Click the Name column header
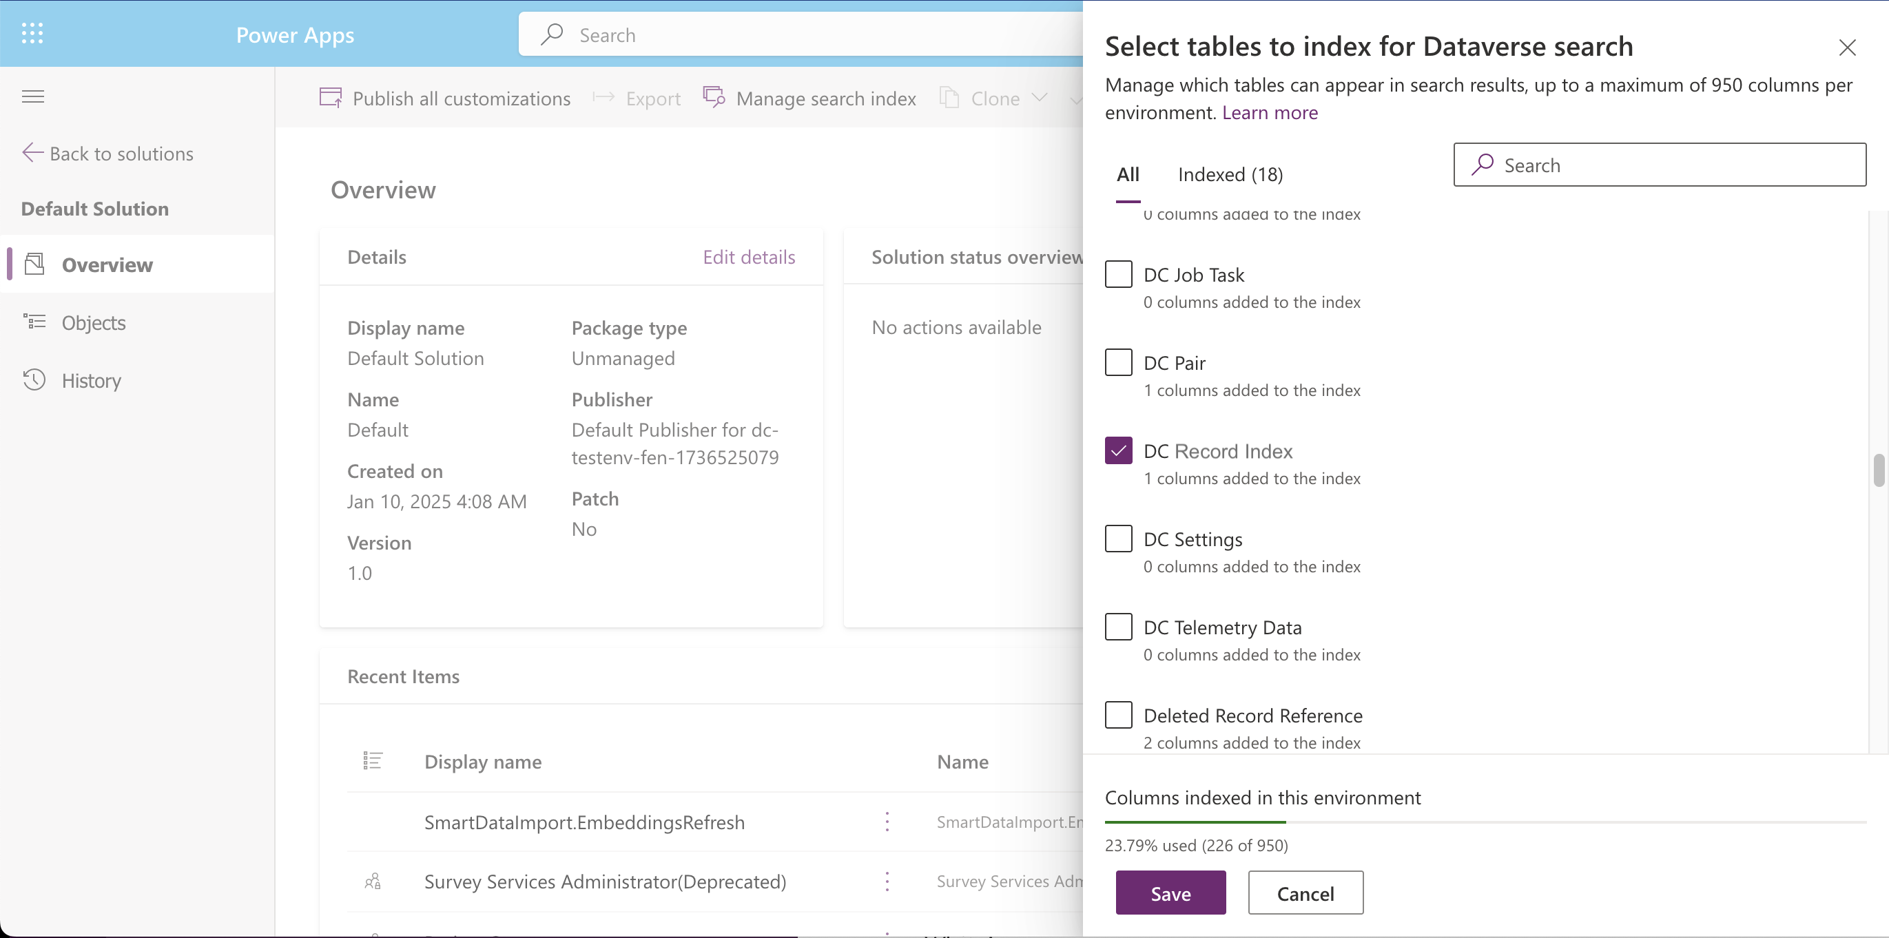Image resolution: width=1889 pixels, height=938 pixels. 962,762
